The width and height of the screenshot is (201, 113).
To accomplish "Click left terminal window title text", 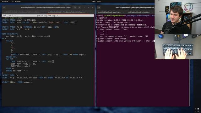I will (x=46, y=8).
